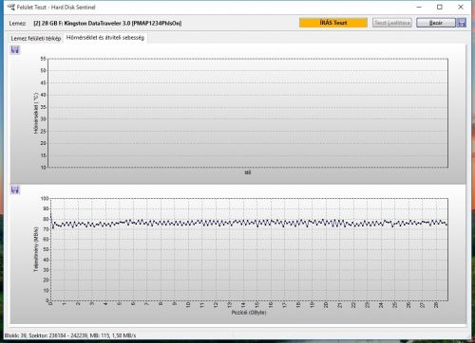Click the transfer speed line in the lower graph

[249, 223]
